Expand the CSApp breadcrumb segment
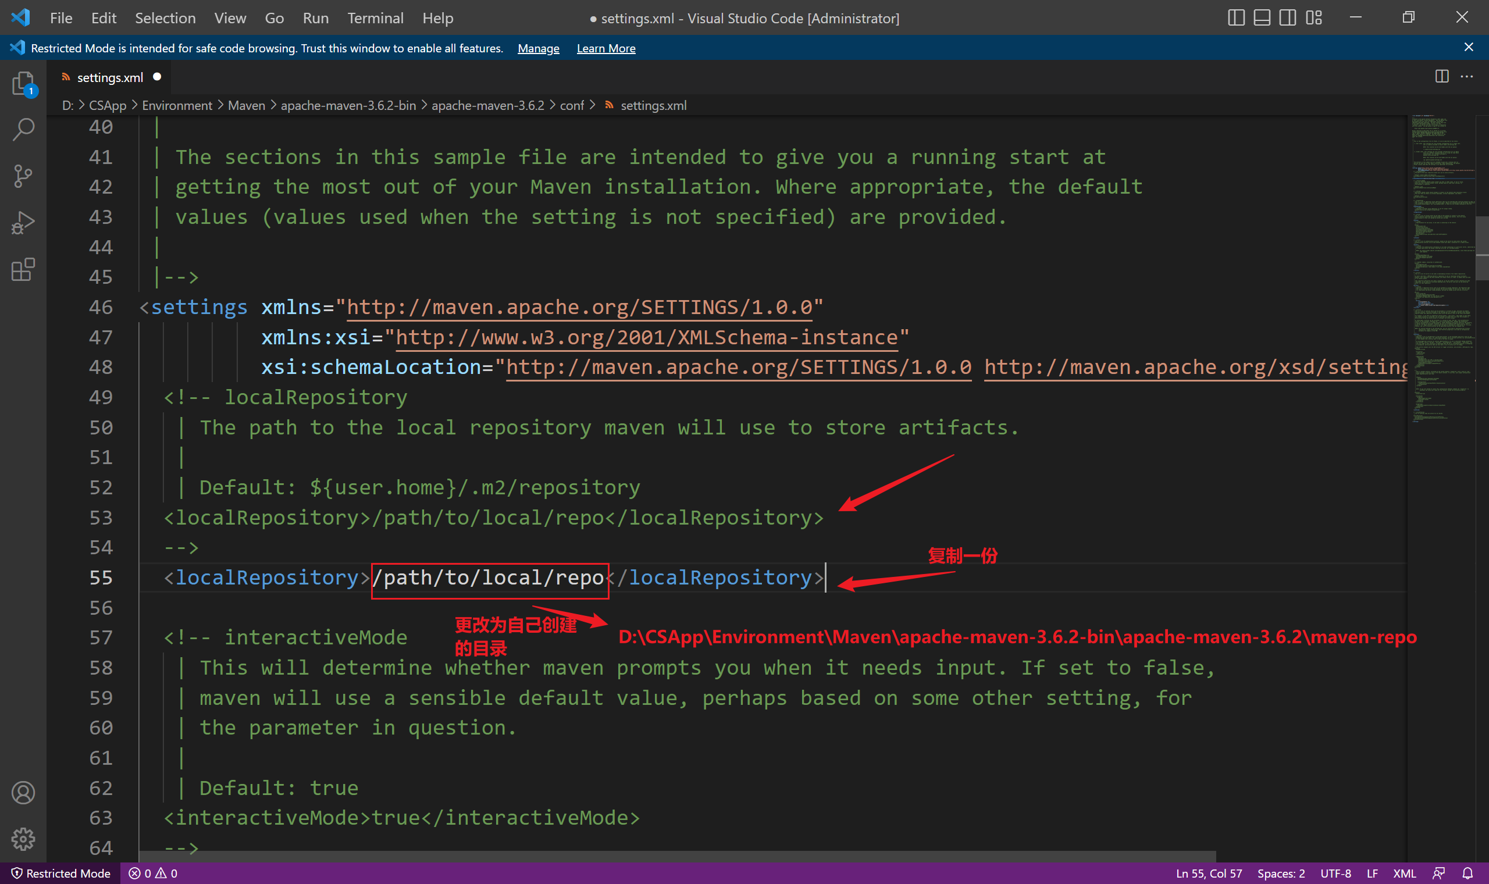This screenshot has width=1489, height=884. (108, 105)
